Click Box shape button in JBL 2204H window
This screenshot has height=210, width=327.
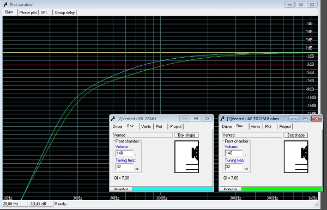tap(186, 135)
